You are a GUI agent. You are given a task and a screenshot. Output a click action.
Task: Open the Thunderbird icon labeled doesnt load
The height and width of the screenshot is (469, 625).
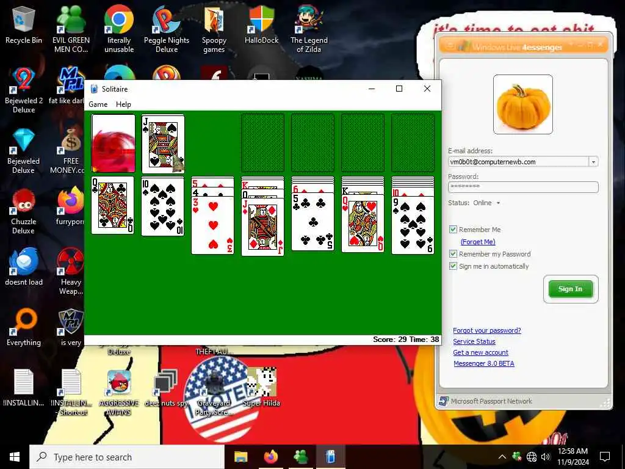(x=24, y=267)
